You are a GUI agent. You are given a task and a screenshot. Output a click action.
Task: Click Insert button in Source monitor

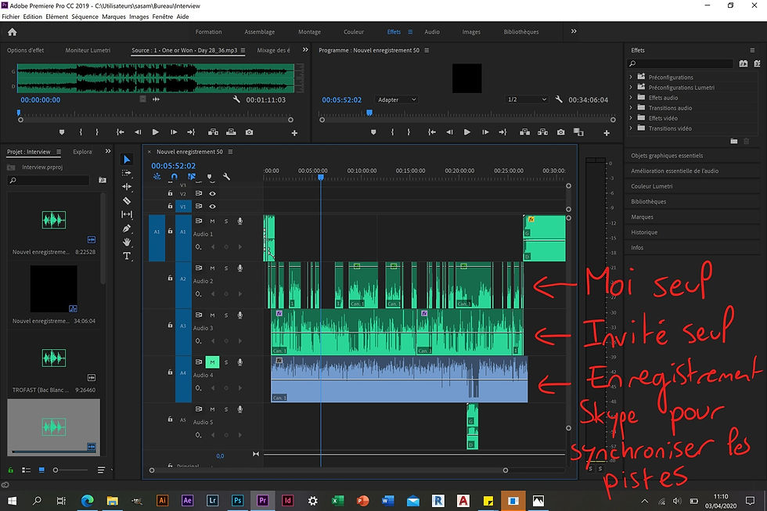pos(213,132)
